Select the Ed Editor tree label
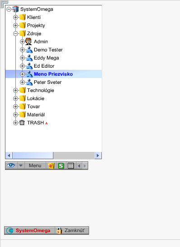Screen dimensions: 180x247 (x=44, y=66)
